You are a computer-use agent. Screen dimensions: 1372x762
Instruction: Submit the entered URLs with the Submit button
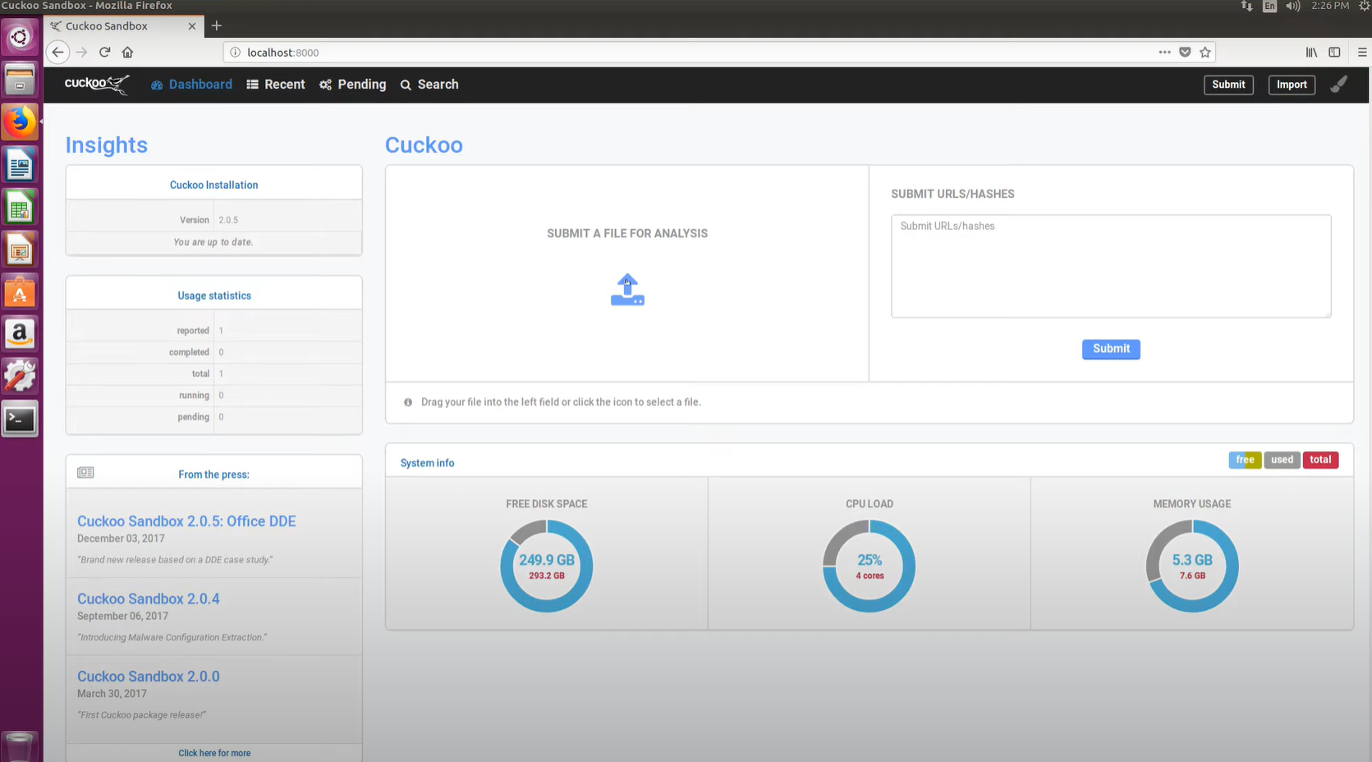1110,349
